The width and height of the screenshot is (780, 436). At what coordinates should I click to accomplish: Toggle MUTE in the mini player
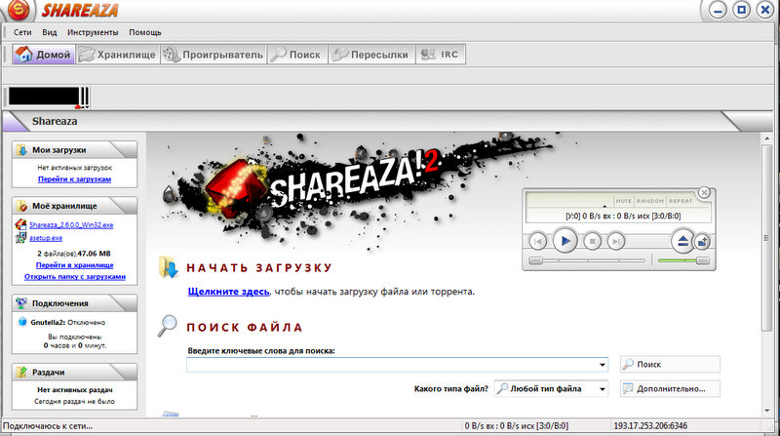click(x=623, y=201)
